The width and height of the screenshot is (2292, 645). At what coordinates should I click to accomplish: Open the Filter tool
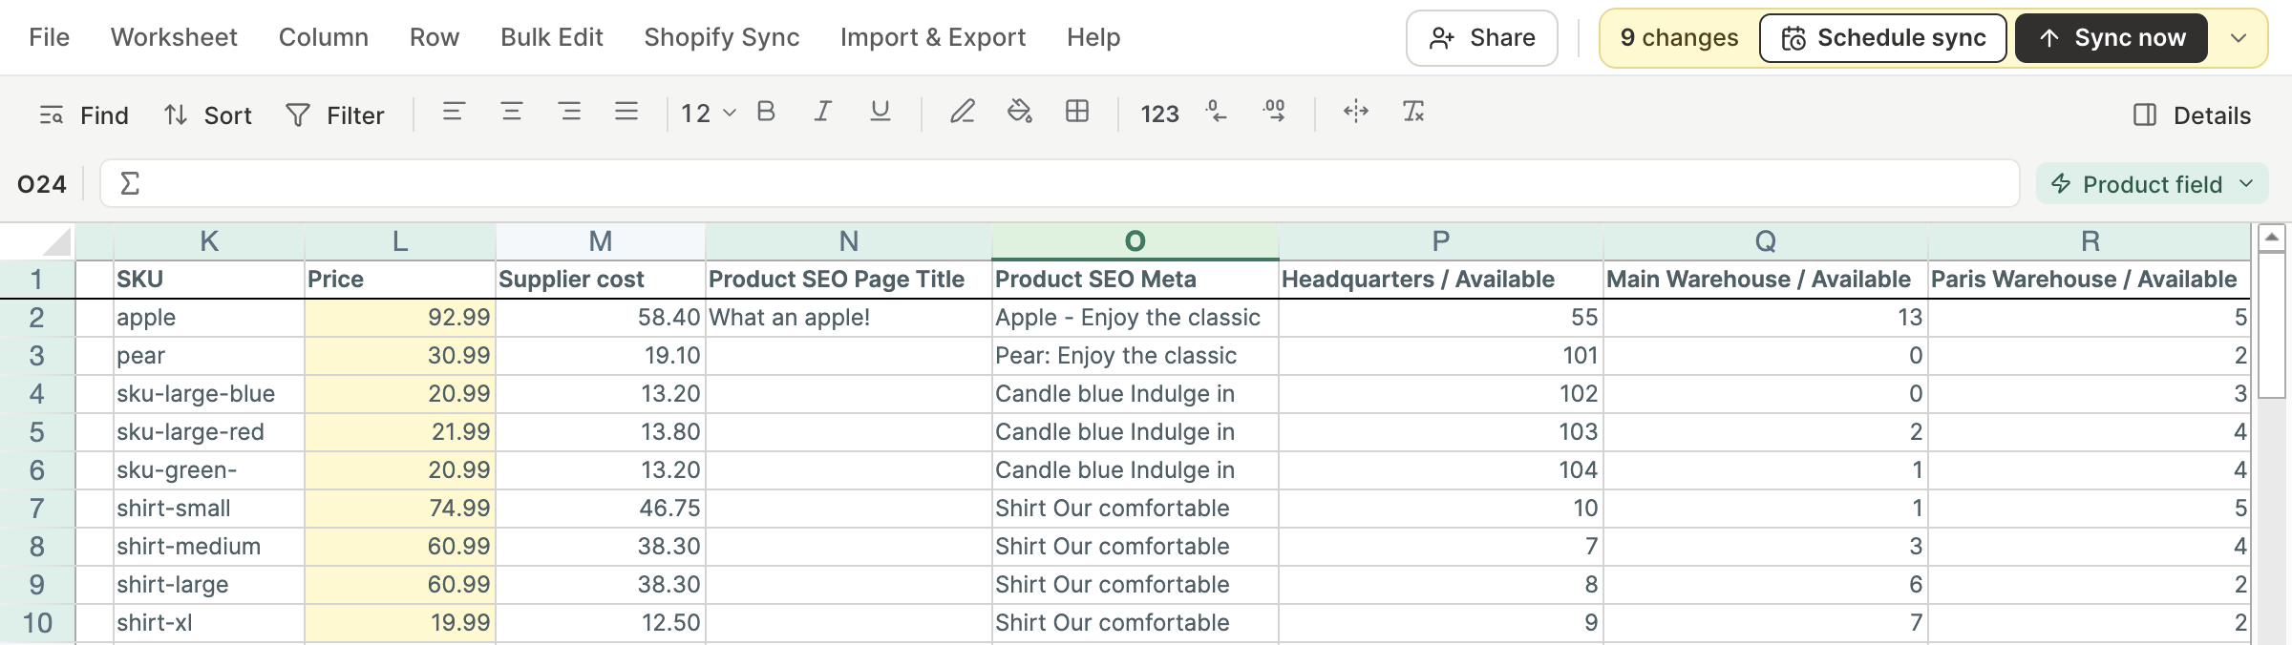click(x=335, y=115)
